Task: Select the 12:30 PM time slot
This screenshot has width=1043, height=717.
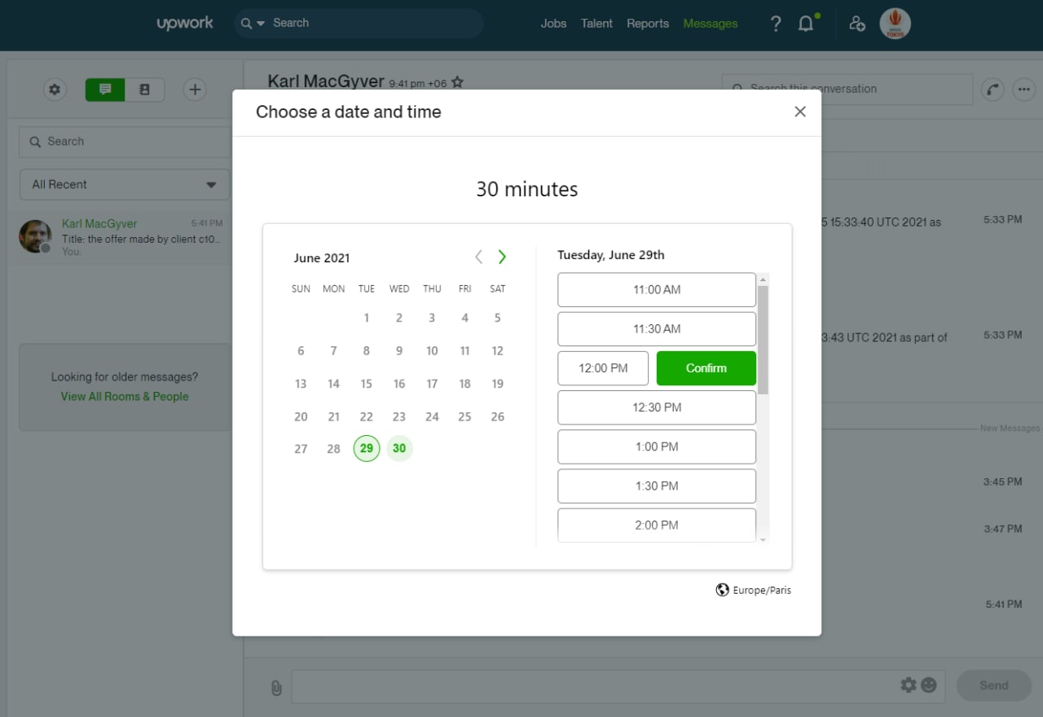Action: pos(657,407)
